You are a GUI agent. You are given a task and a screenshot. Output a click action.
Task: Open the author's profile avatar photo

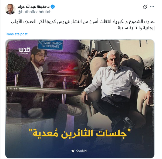[10, 9]
